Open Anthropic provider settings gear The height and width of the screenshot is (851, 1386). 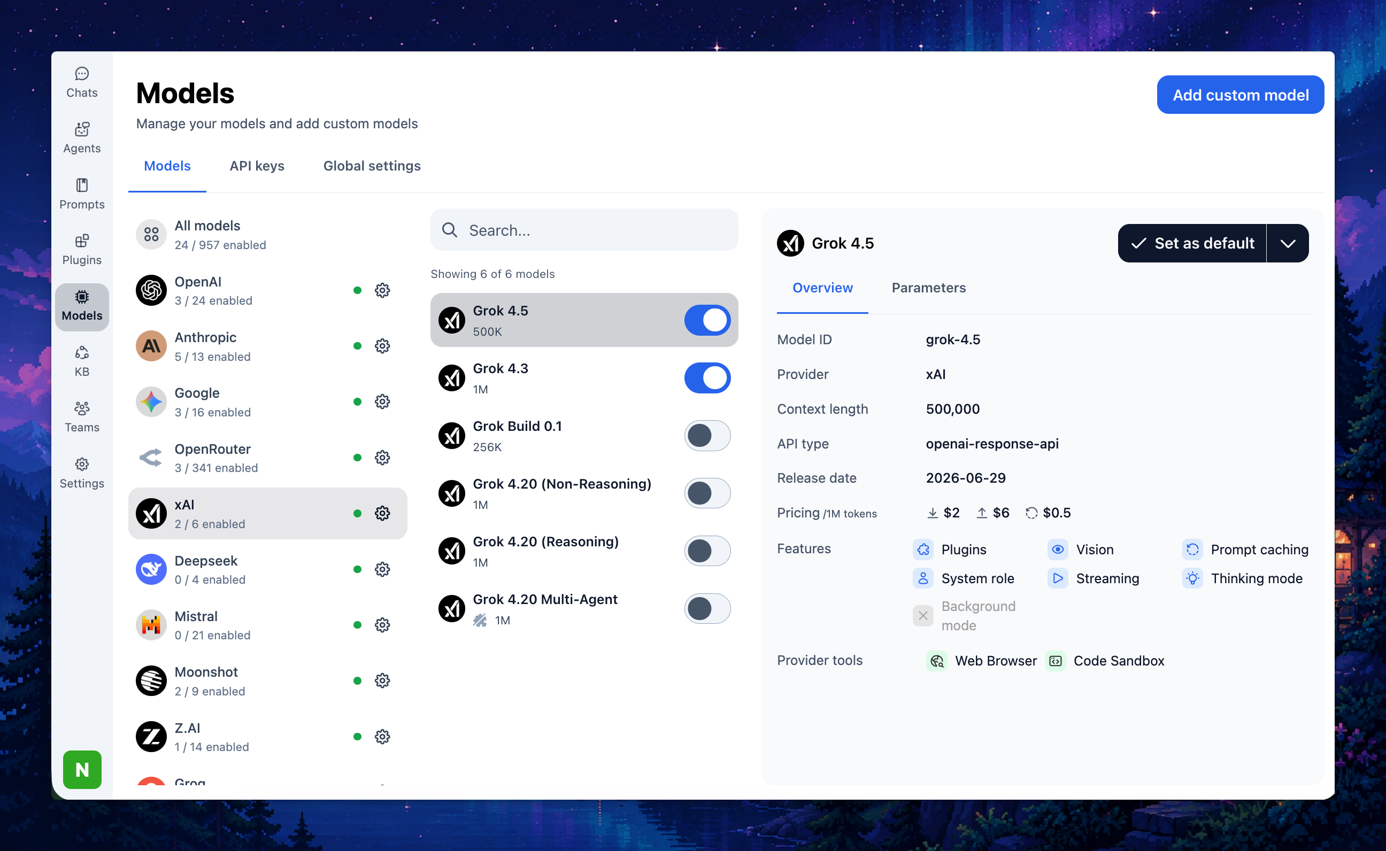click(x=382, y=346)
